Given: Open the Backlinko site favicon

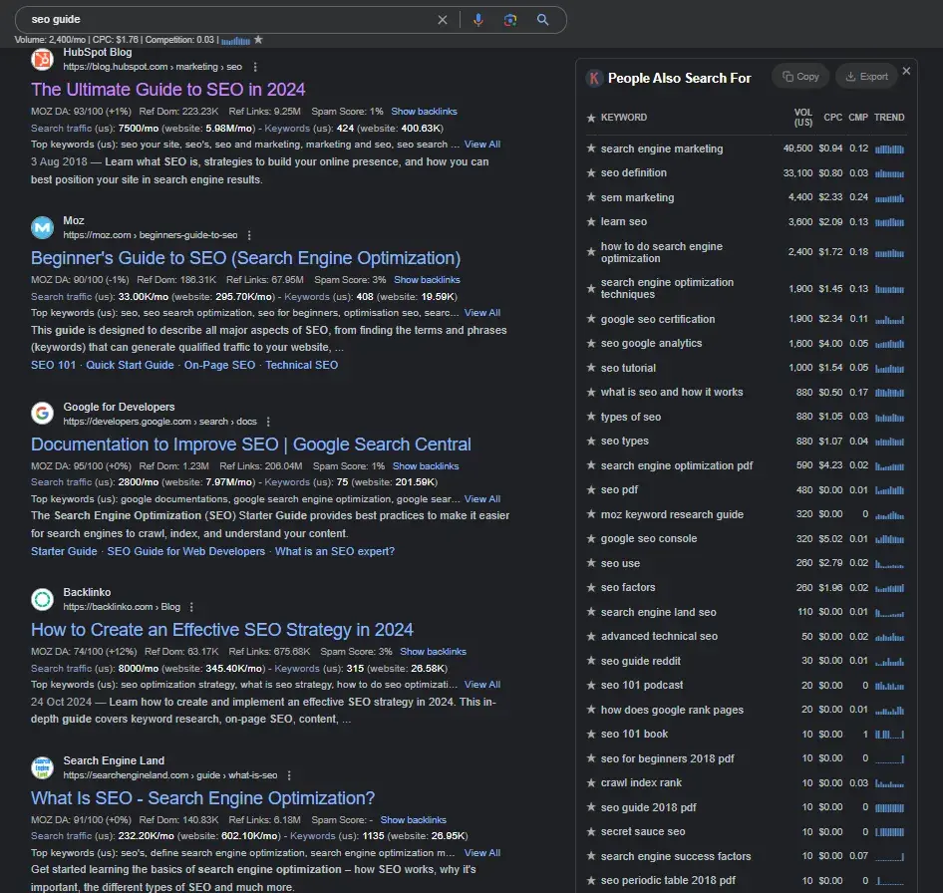Looking at the screenshot, I should (x=42, y=599).
